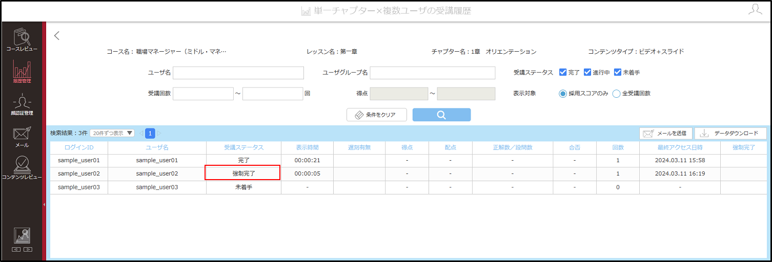Screen dimensions: 772x262
Task: Click メールを送信 button
Action: [666, 134]
